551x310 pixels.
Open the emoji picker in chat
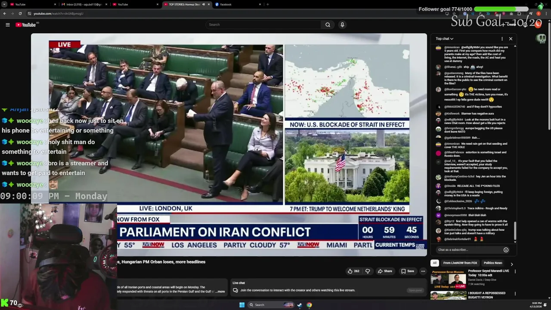coord(506,250)
